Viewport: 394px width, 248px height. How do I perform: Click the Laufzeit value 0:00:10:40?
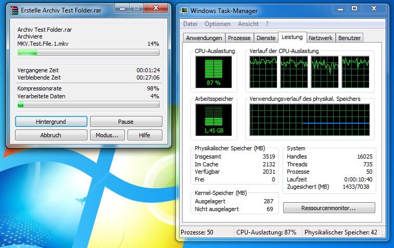tap(358, 179)
